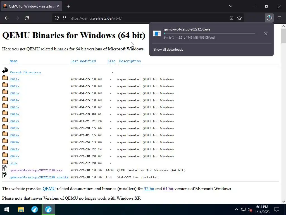Click the binary file icon beside qemu-w64-setup-20221230.exe
Image resolution: width=286 pixels, height=215 pixels.
5,168
